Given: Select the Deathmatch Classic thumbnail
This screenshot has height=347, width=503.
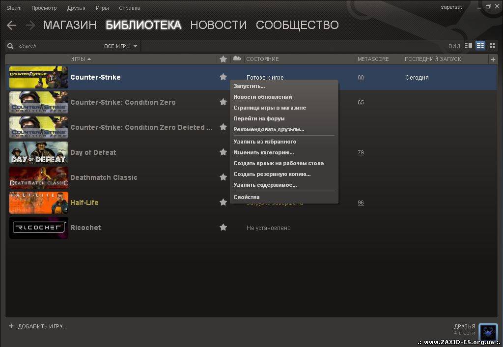Looking at the screenshot, I should [38, 177].
